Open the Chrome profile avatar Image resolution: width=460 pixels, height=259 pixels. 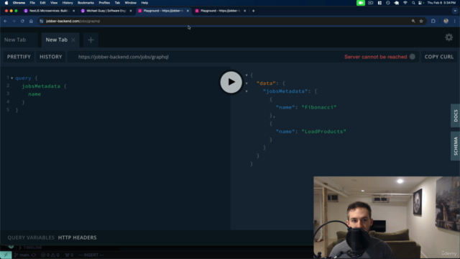point(446,21)
